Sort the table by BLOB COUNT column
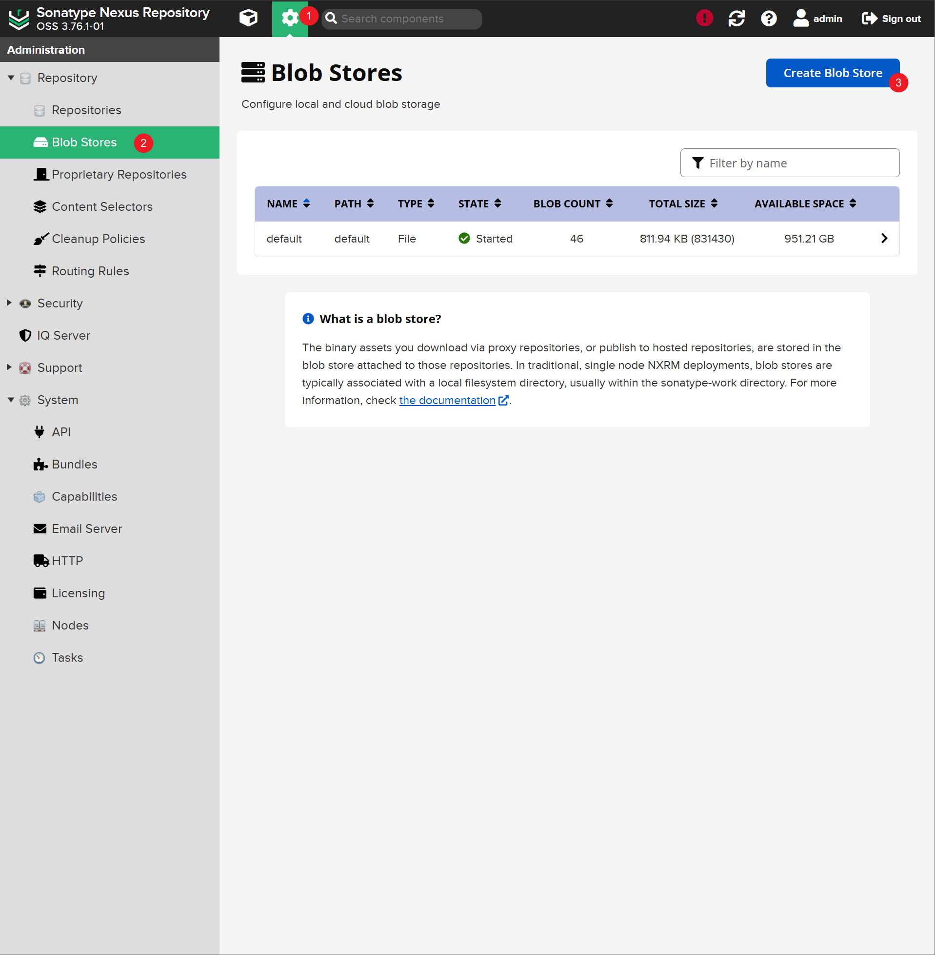This screenshot has width=935, height=955. coord(573,203)
